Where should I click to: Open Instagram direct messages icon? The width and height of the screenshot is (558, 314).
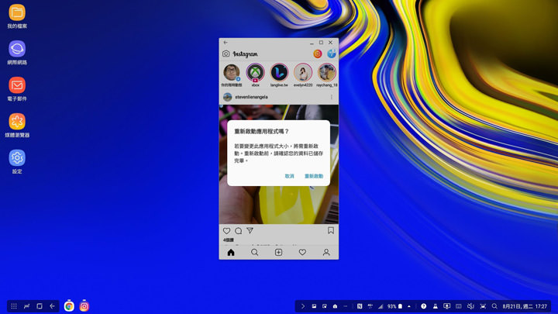pos(332,53)
